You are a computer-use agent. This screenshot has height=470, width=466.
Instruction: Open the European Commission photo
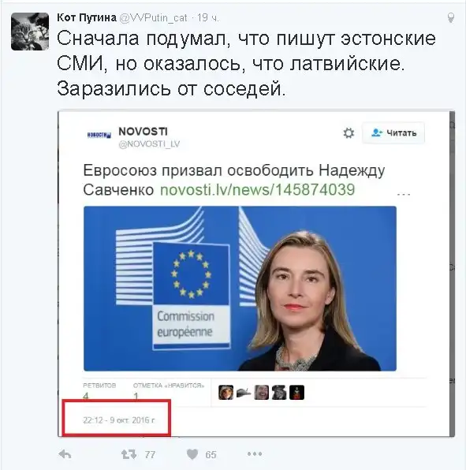pyautogui.click(x=240, y=289)
